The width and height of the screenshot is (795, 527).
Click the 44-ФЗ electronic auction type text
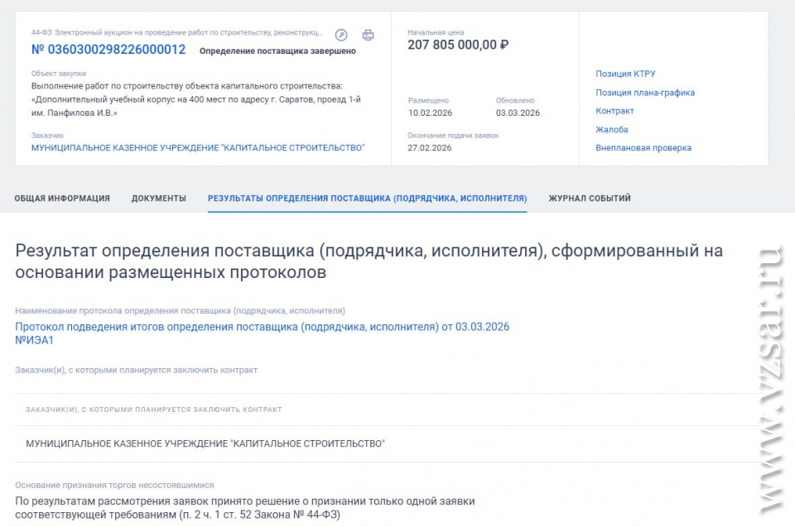point(176,32)
